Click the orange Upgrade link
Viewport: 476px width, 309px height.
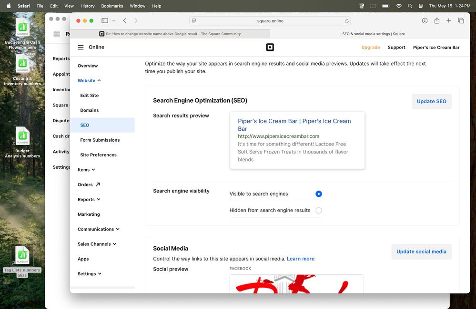point(370,47)
